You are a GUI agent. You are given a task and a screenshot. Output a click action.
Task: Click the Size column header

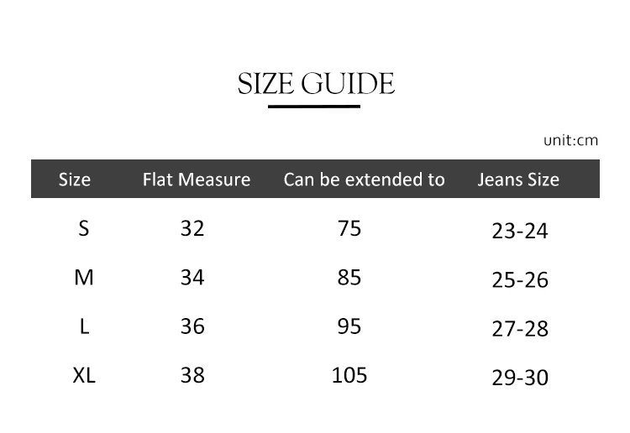pyautogui.click(x=75, y=180)
